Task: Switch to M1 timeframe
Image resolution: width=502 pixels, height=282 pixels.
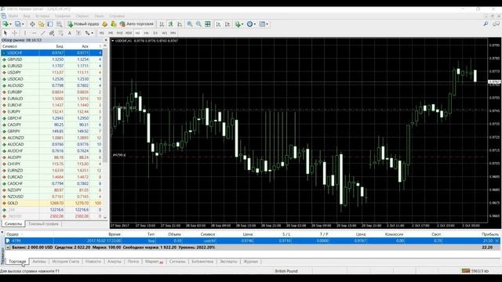Action: 101,33
